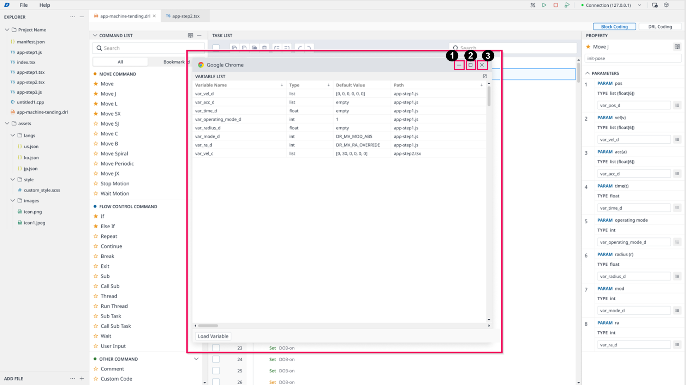Open custom_style.scss file
Viewport: 686px width, 385px height.
coord(42,190)
